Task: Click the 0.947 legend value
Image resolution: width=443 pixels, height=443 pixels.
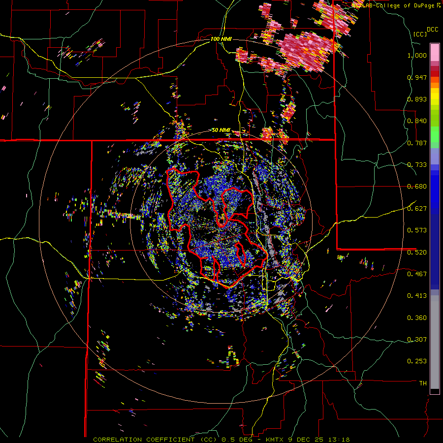Action: [x=417, y=77]
